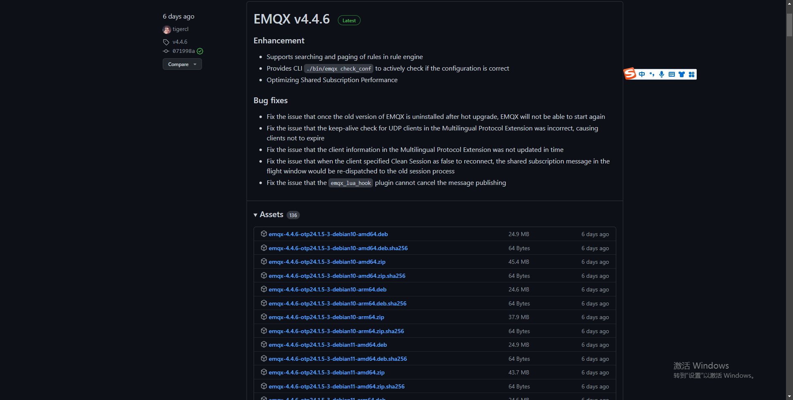793x400 pixels.
Task: Click the tigercl avatar image
Action: pos(167,30)
